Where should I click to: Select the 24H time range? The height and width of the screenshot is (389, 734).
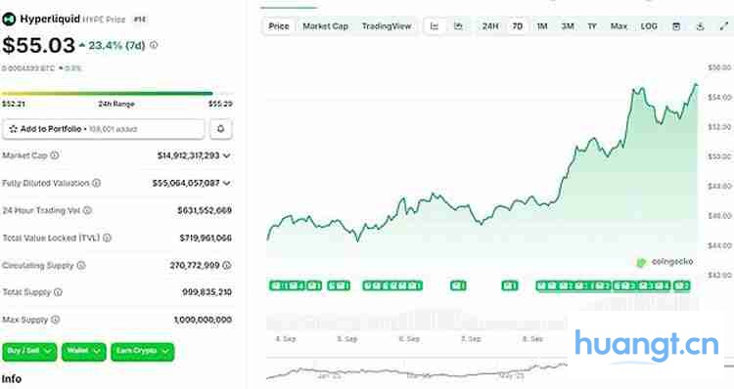pos(490,26)
